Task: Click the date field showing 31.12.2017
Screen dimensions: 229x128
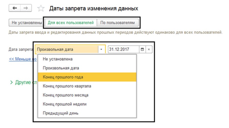Action: [123, 49]
